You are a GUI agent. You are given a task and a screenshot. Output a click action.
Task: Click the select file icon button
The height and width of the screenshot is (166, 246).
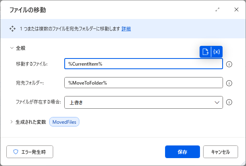206,52
